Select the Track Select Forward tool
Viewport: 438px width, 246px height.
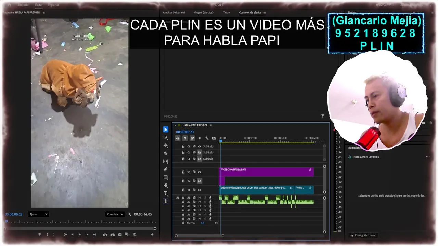(166, 137)
